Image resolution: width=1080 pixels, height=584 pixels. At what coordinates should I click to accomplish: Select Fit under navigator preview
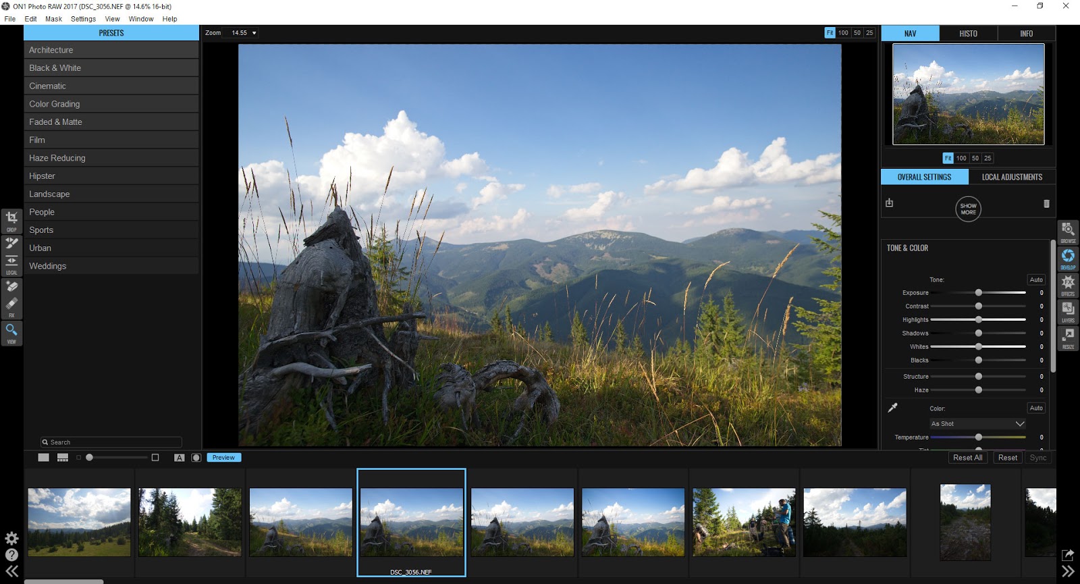click(x=948, y=158)
